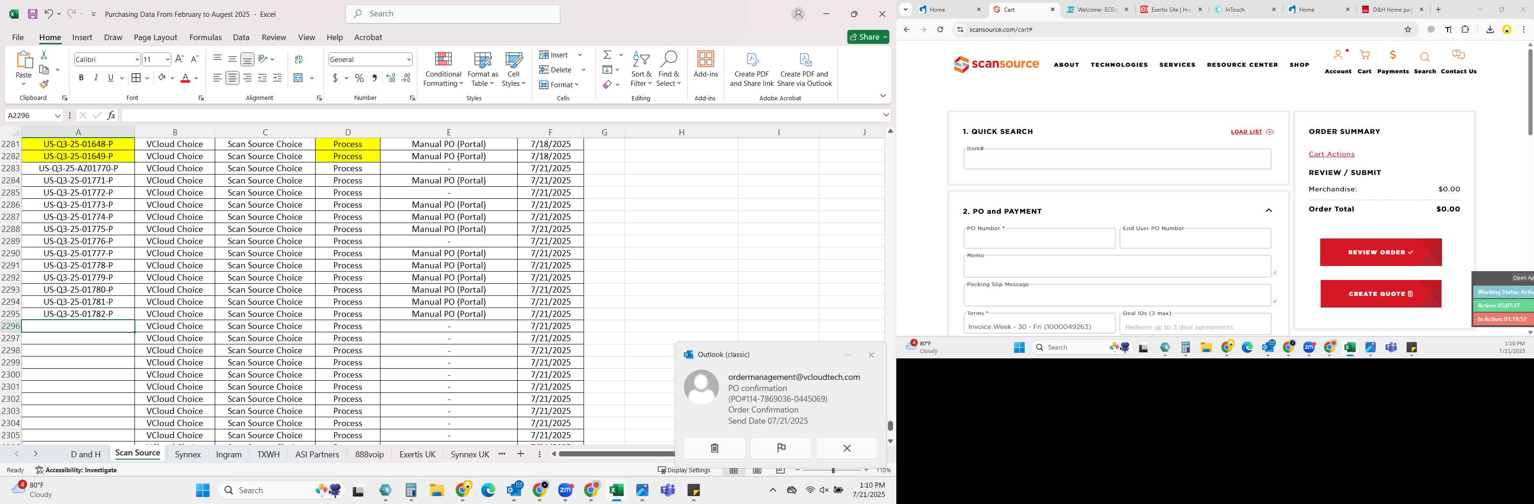The width and height of the screenshot is (1534, 504).
Task: Toggle Align Left
Action: [x=218, y=78]
